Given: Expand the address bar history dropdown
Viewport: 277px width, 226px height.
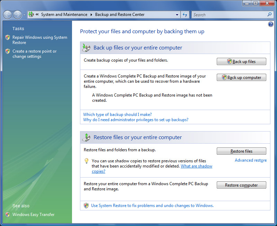Looking at the screenshot, I should [177, 15].
